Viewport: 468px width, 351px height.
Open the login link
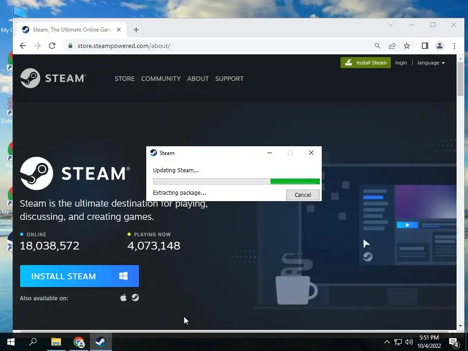point(401,63)
